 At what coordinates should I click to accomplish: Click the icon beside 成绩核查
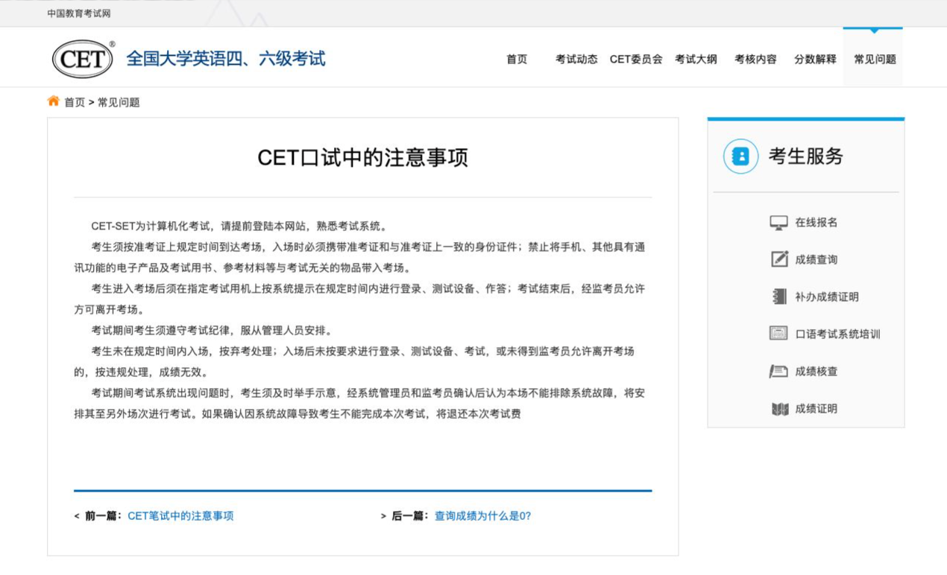(x=778, y=371)
